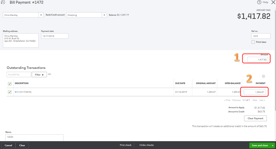Click the Save and close button
This screenshot has width=276, height=149.
pyautogui.click(x=260, y=145)
